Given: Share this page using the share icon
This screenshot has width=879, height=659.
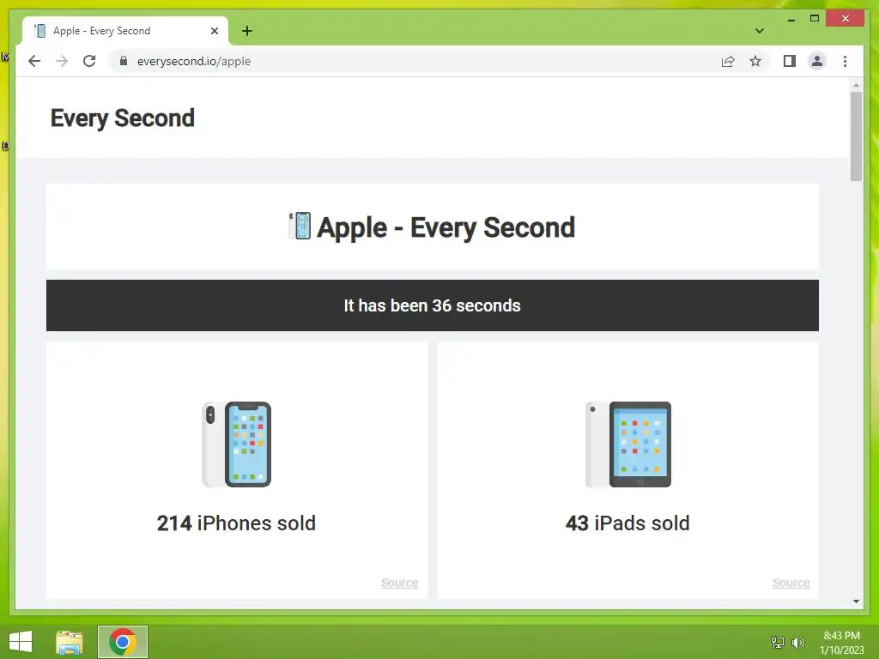Looking at the screenshot, I should [x=728, y=61].
